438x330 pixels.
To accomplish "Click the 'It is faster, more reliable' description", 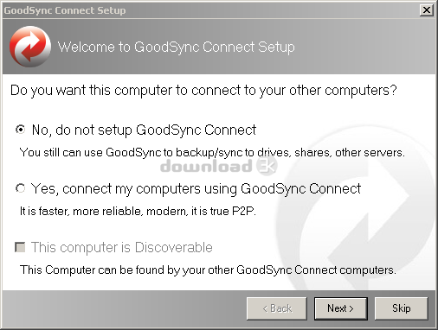I will click(x=138, y=212).
